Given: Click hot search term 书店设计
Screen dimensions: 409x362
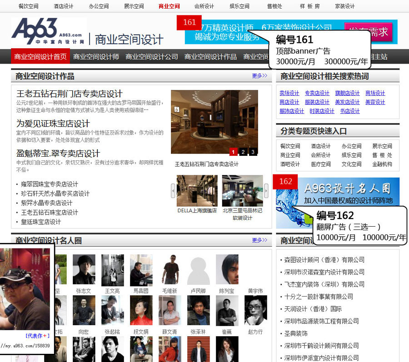Looking at the screenshot, I should [350, 111].
